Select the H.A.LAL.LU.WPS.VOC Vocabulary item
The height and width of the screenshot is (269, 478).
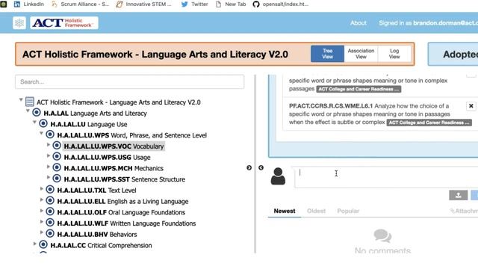pyautogui.click(x=114, y=146)
